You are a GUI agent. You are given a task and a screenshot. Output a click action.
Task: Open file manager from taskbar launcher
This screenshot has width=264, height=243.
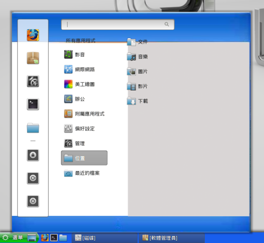pos(63,238)
